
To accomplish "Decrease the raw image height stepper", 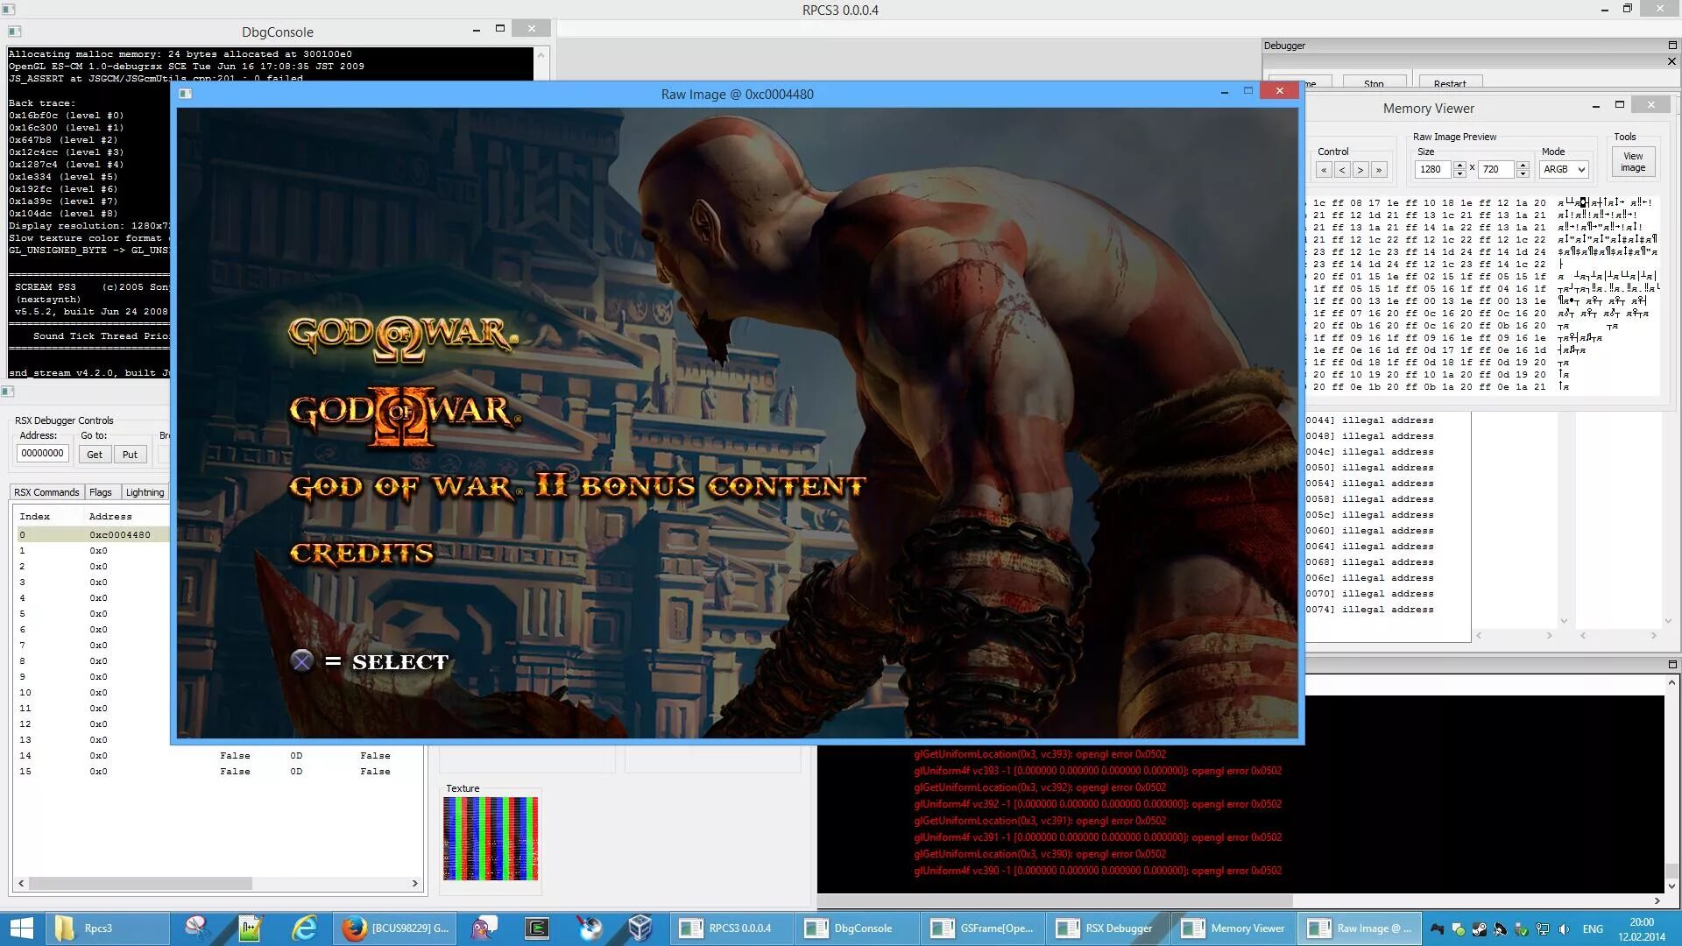I will tap(1523, 174).
